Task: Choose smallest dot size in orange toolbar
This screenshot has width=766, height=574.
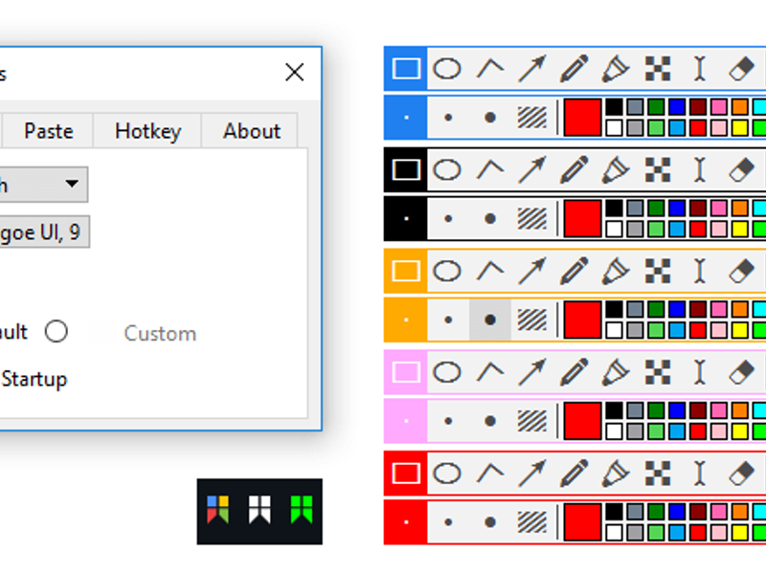Action: 406,320
